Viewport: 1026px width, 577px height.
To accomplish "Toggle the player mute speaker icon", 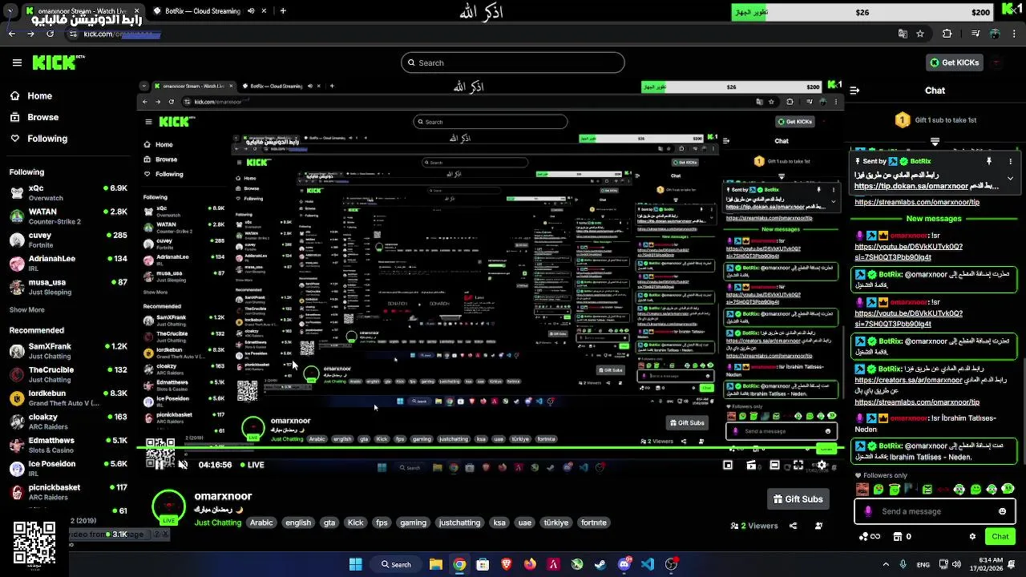I will [x=183, y=465].
